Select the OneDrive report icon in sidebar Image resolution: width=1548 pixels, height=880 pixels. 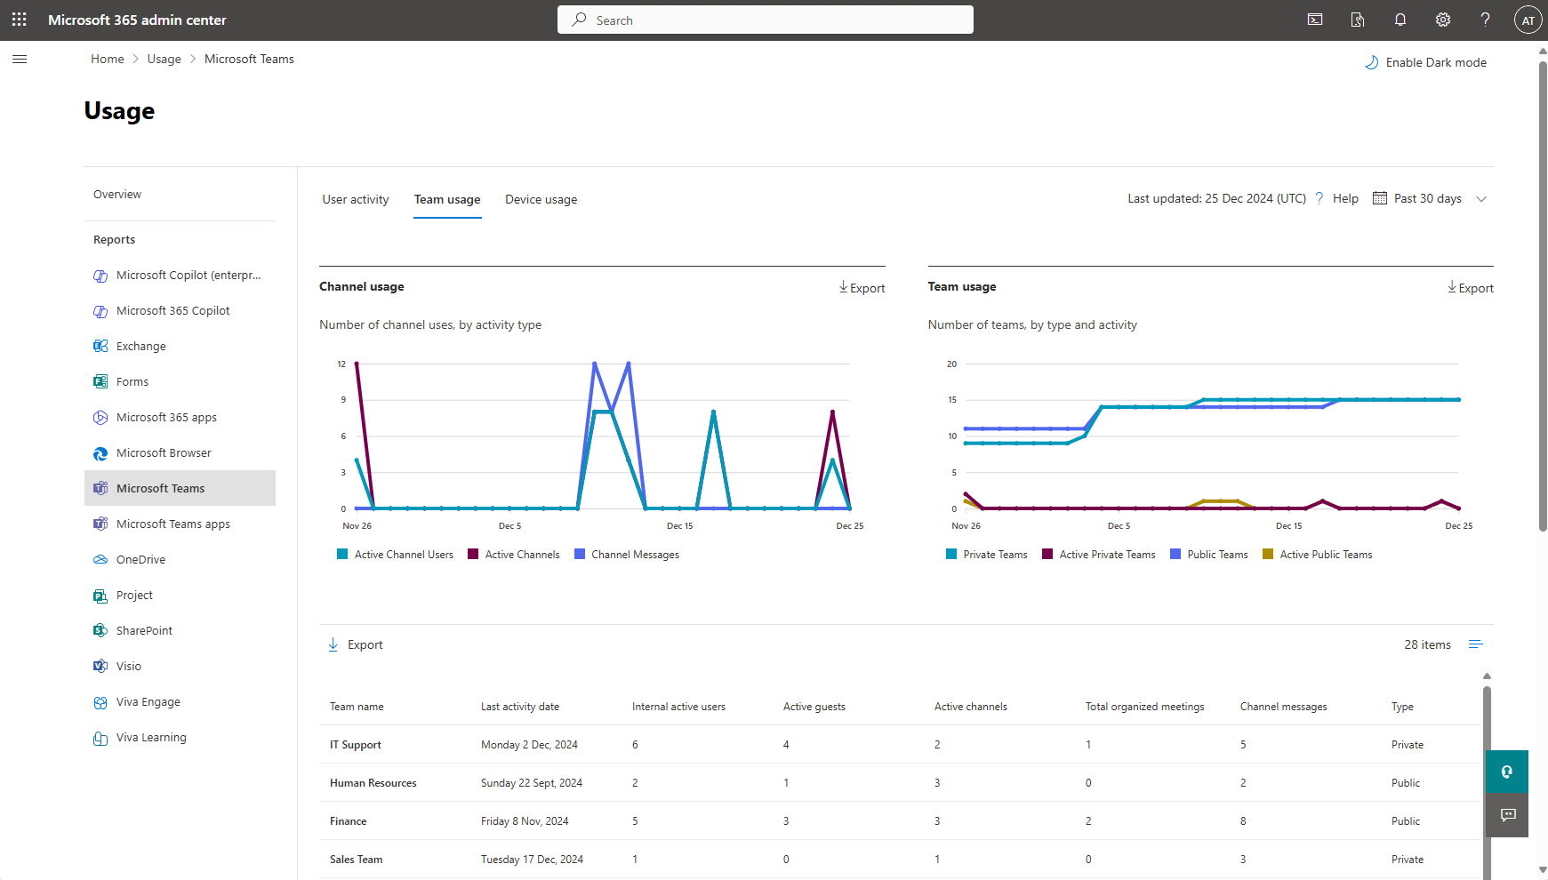(100, 559)
